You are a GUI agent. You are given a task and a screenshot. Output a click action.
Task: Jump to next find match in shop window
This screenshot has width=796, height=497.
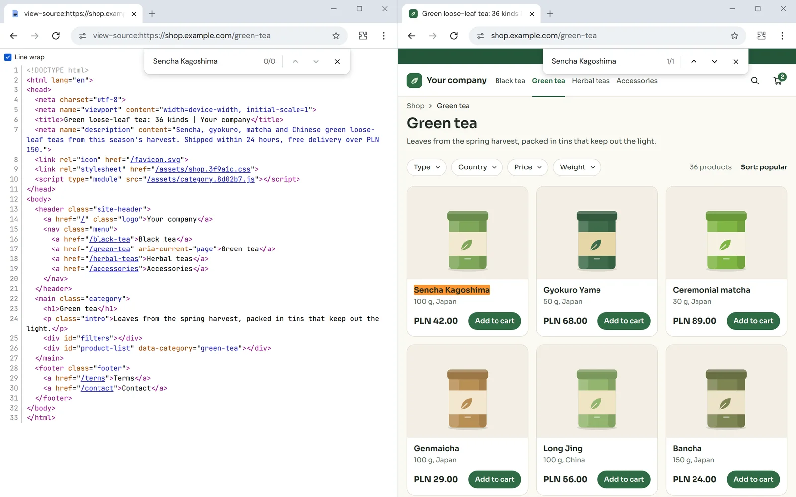pyautogui.click(x=714, y=61)
